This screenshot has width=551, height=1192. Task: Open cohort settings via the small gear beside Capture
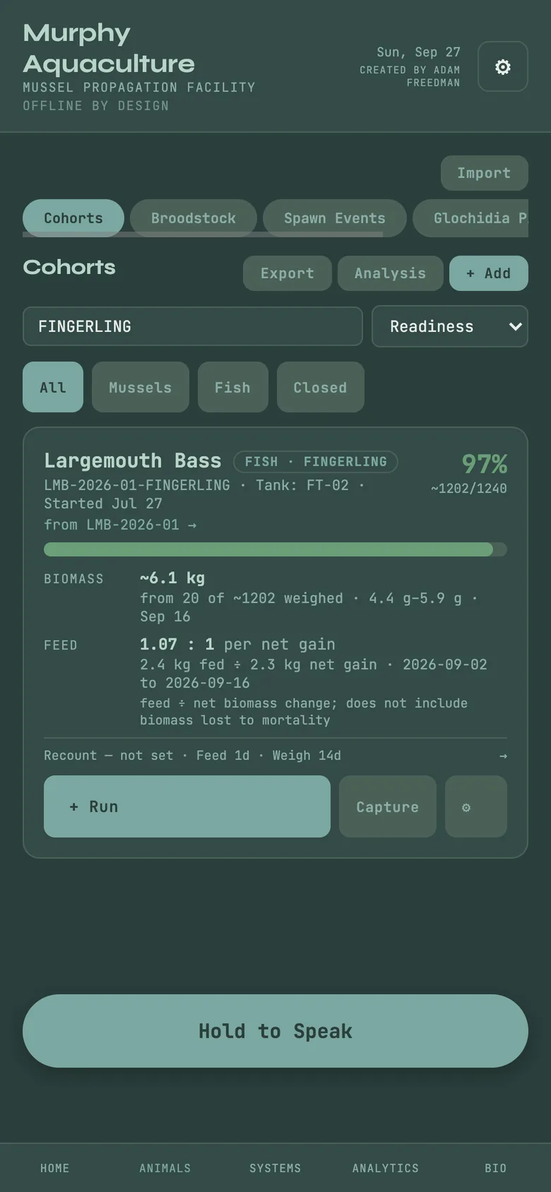coord(475,806)
